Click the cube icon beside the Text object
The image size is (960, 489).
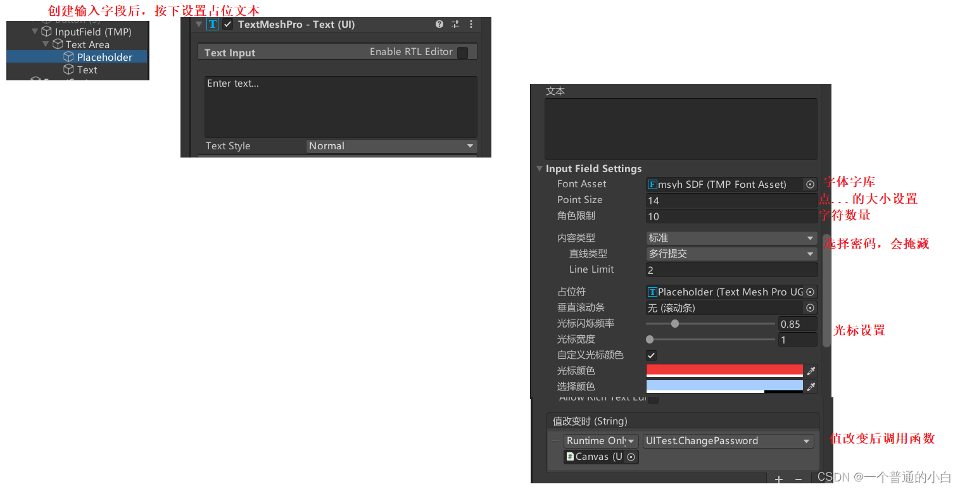pyautogui.click(x=69, y=69)
